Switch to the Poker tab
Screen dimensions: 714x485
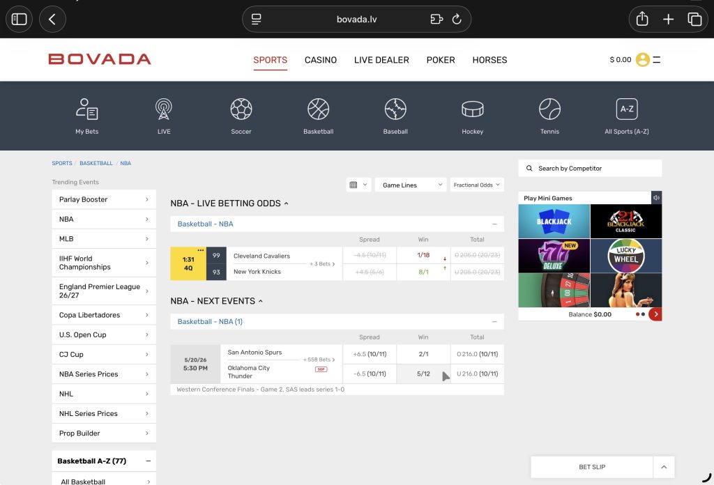441,60
